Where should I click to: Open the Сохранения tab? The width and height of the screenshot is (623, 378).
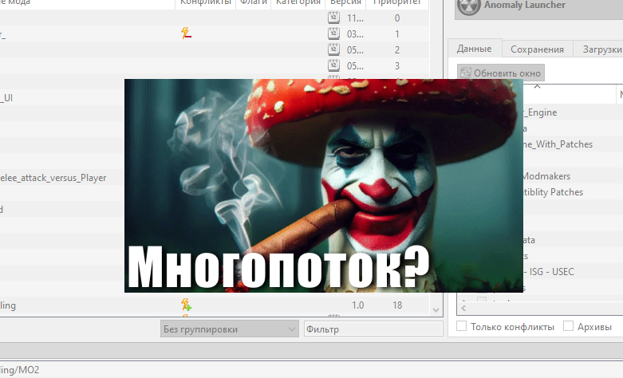coord(537,49)
